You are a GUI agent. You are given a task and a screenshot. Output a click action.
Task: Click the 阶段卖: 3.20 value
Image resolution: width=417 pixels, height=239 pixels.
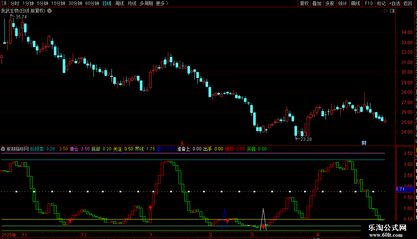click(x=42, y=149)
